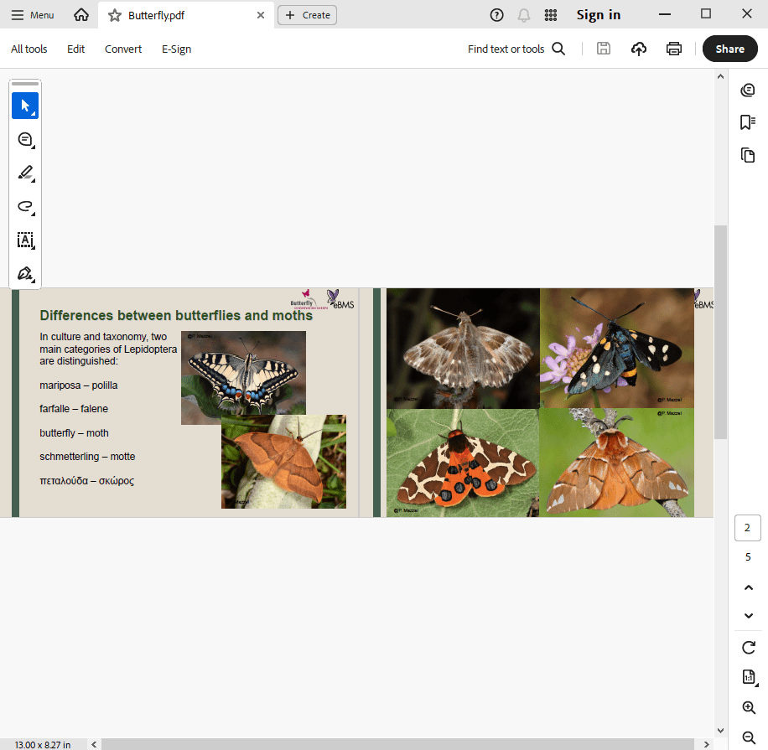This screenshot has height=750, width=768.
Task: Open the page display options dropdown
Action: 748,677
